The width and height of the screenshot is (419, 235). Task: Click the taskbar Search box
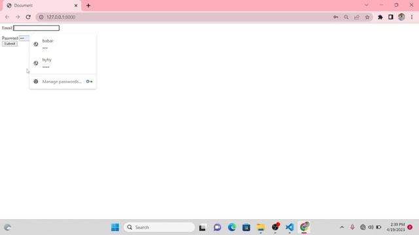159,227
